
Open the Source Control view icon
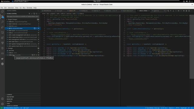click(x=2, y=17)
